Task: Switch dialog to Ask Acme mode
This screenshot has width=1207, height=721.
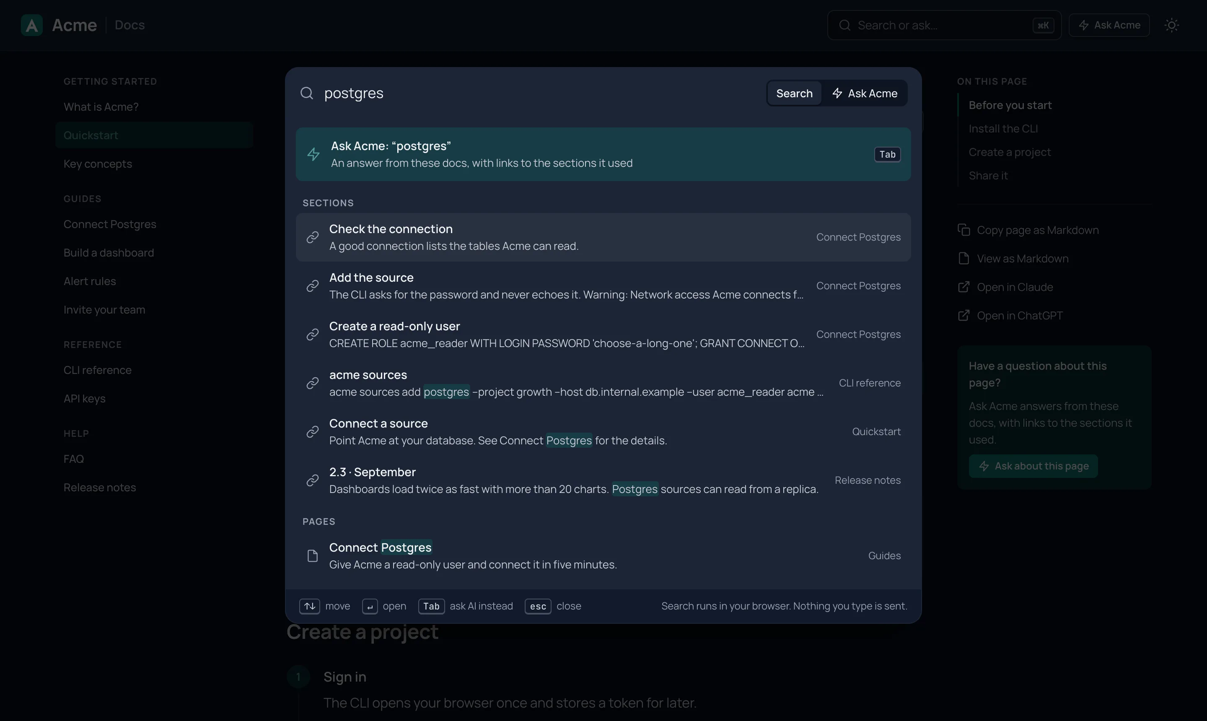Action: (865, 93)
